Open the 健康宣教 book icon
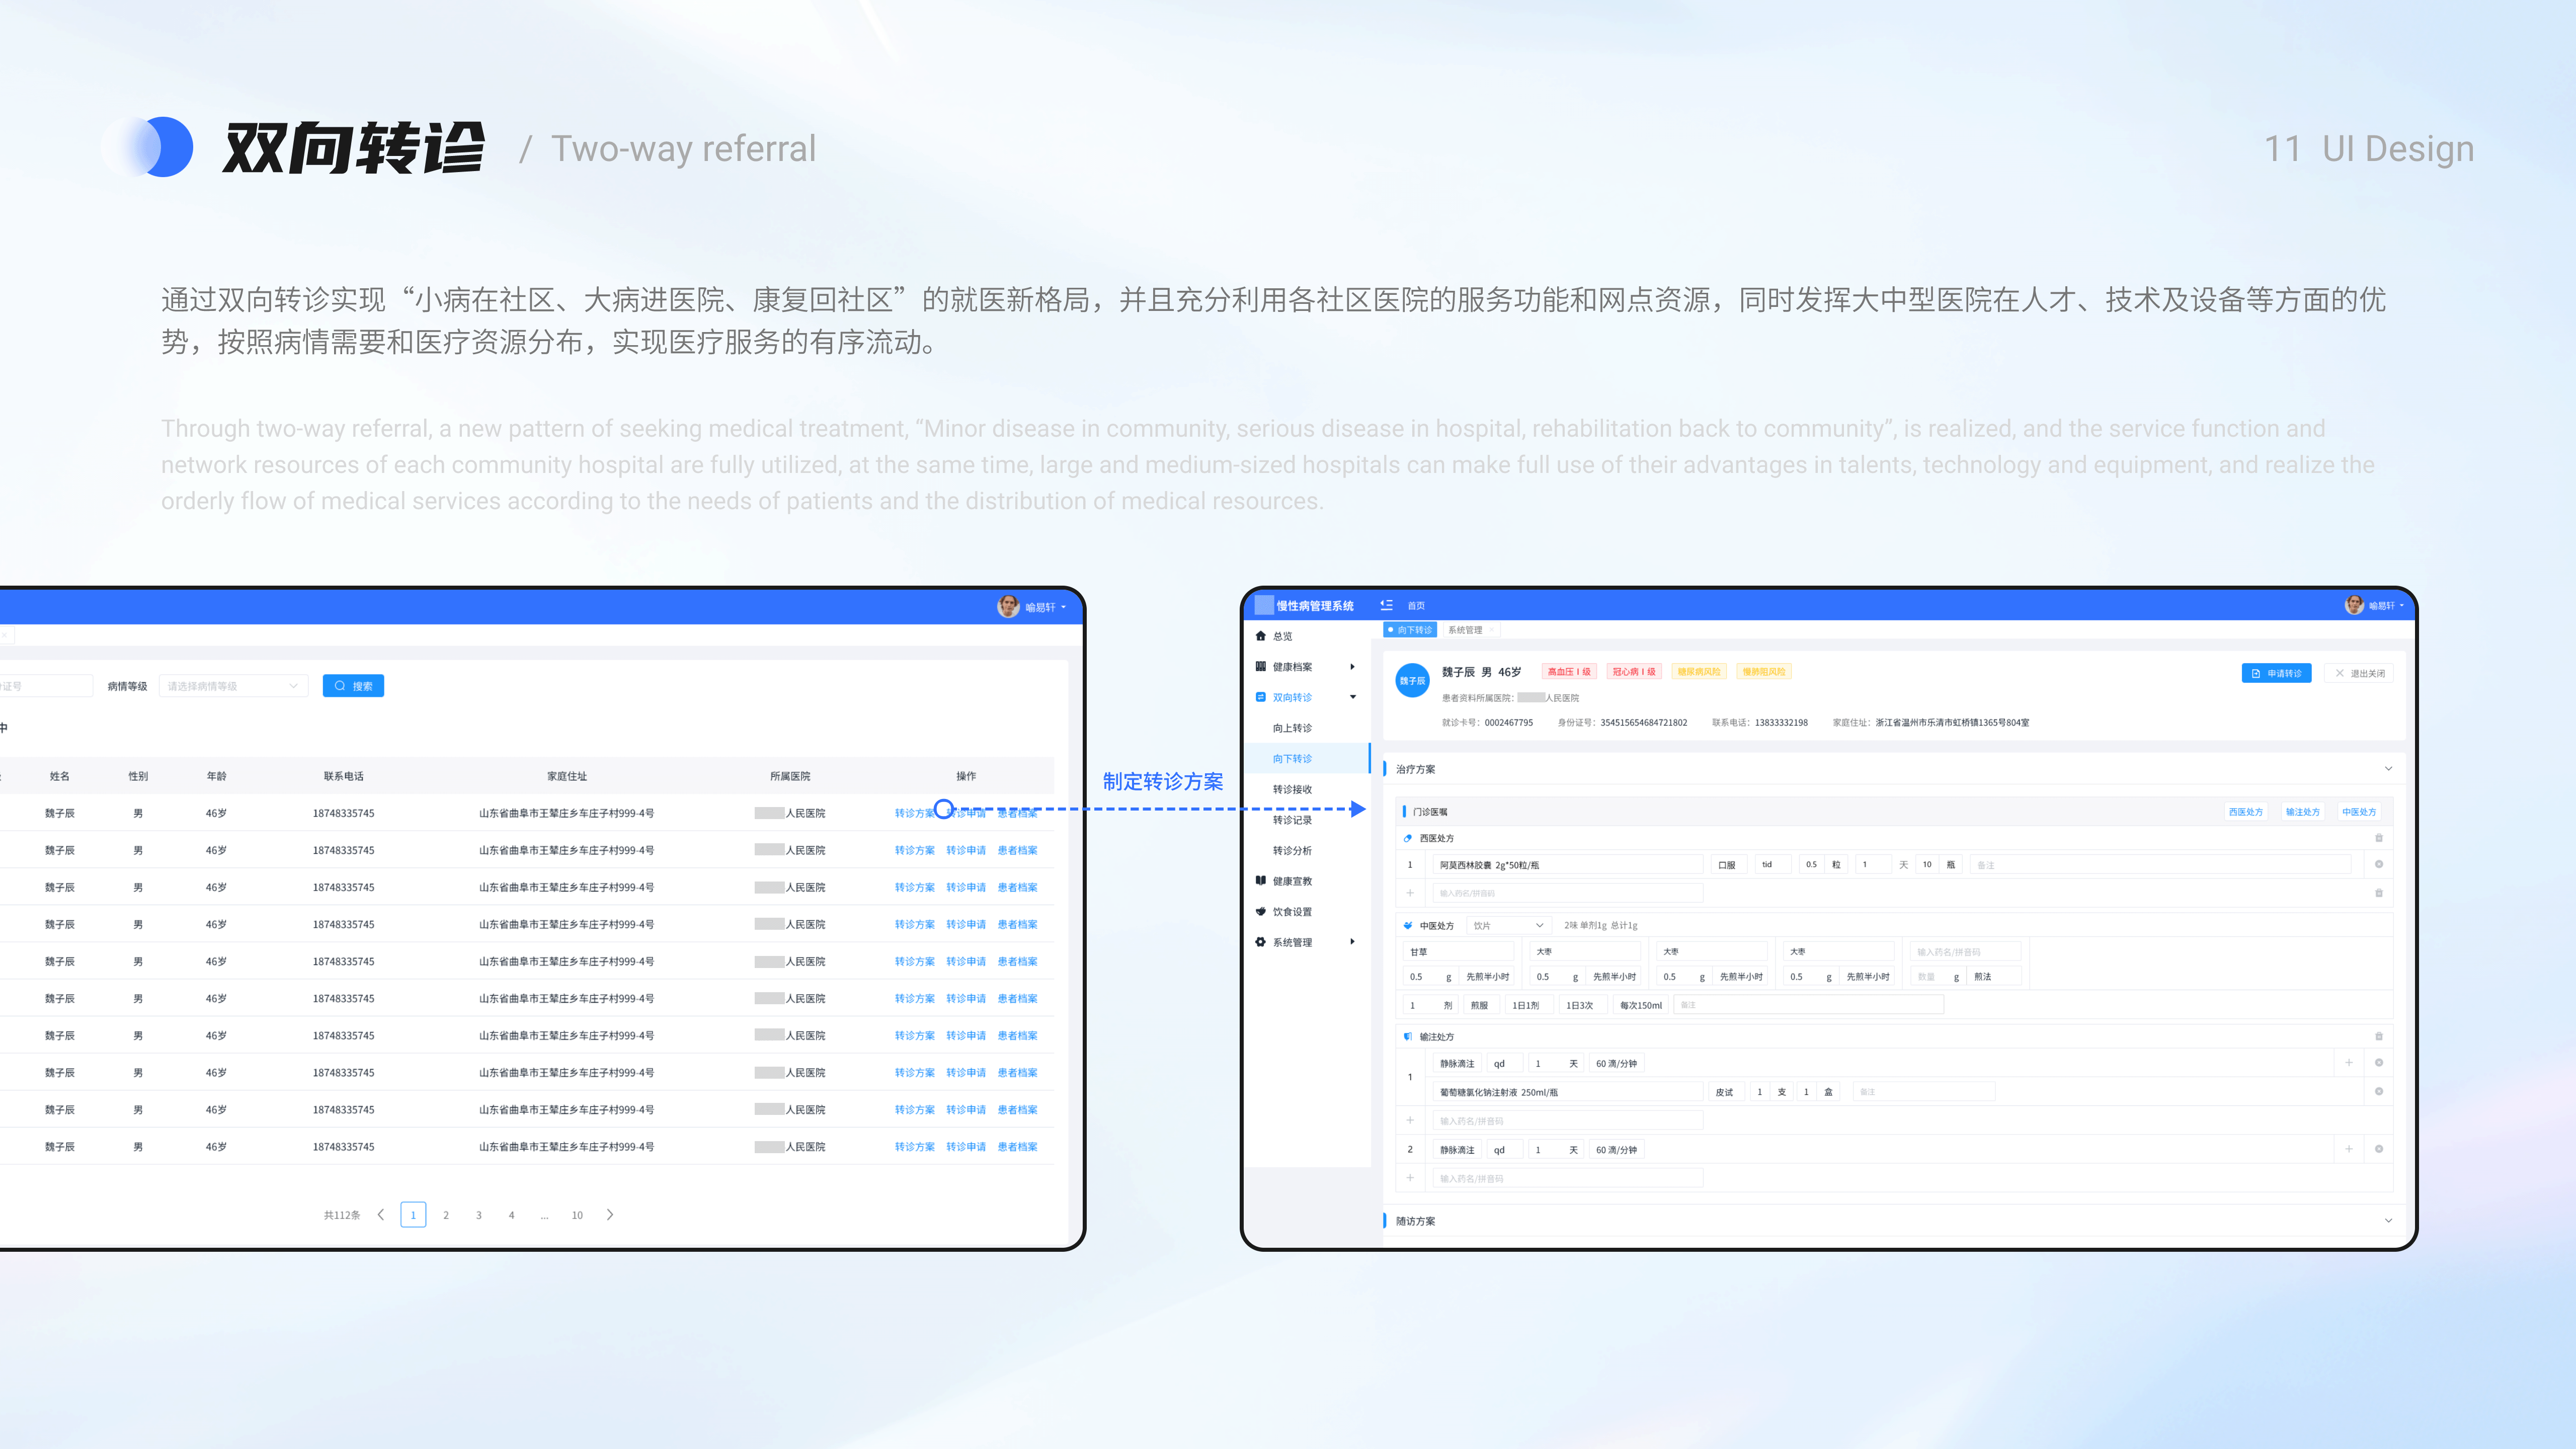The image size is (2576, 1449). tap(1261, 881)
